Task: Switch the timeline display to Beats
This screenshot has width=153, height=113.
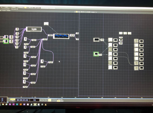Action: click(13, 101)
